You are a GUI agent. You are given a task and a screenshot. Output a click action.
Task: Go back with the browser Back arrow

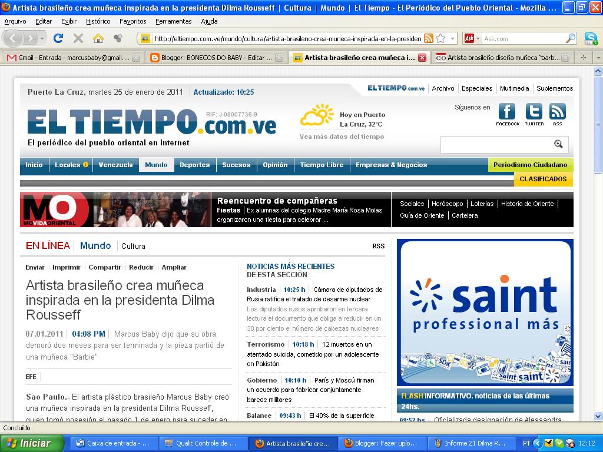point(13,38)
